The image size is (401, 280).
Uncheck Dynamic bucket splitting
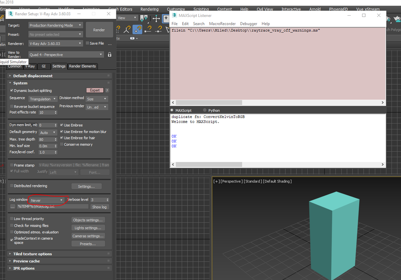coord(12,90)
